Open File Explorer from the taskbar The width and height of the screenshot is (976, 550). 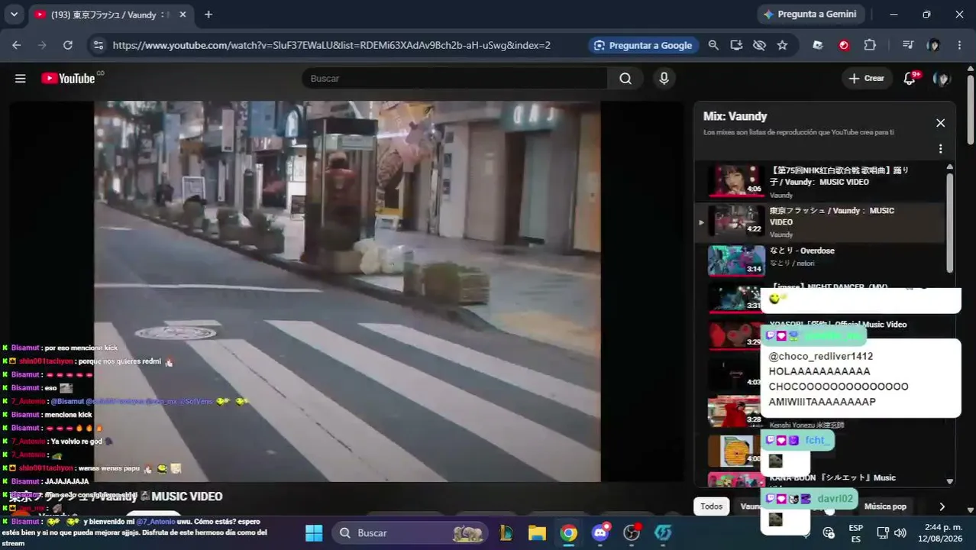tap(537, 532)
